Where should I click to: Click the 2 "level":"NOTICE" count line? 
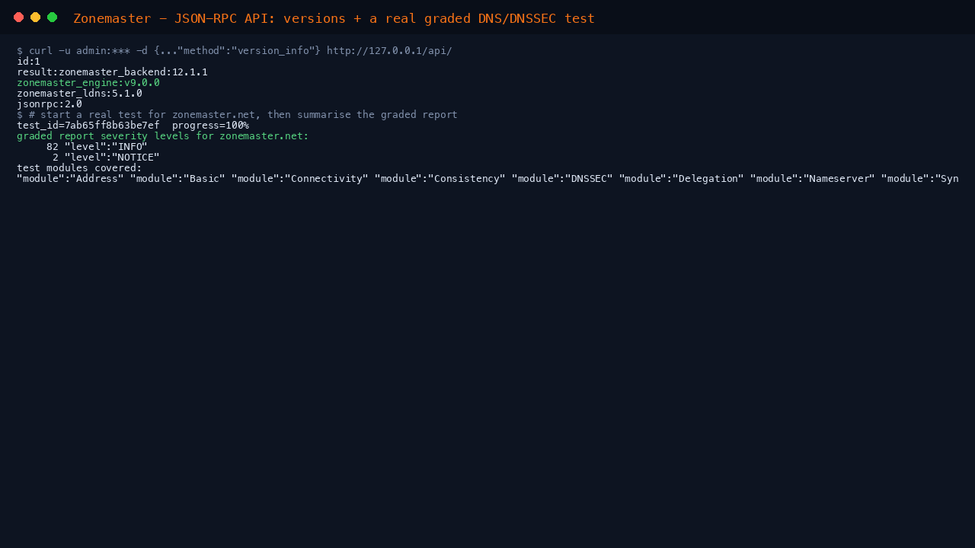[x=106, y=158]
